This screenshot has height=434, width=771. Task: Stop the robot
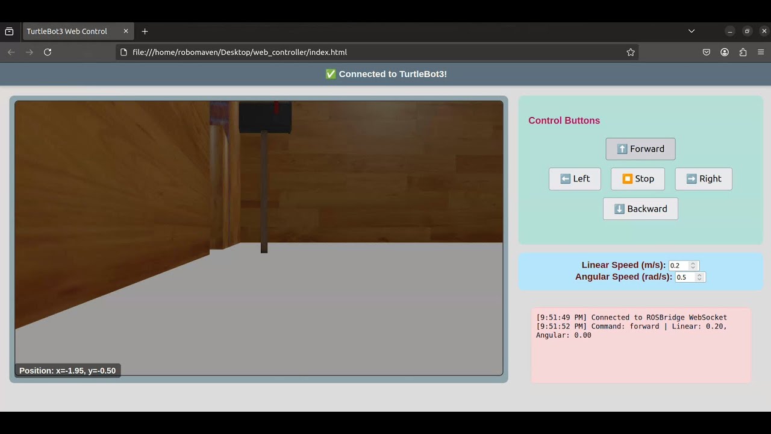pos(638,179)
